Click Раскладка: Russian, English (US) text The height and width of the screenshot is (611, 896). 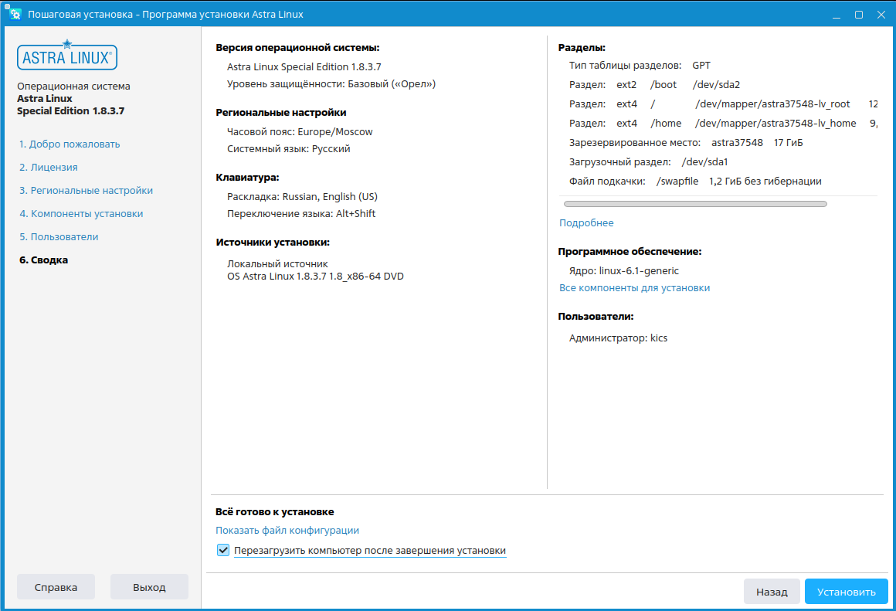click(x=302, y=197)
